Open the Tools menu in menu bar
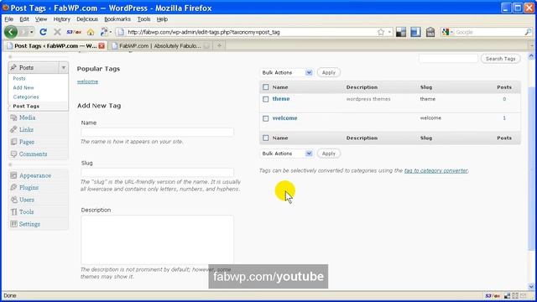The width and height of the screenshot is (537, 302). 143,19
